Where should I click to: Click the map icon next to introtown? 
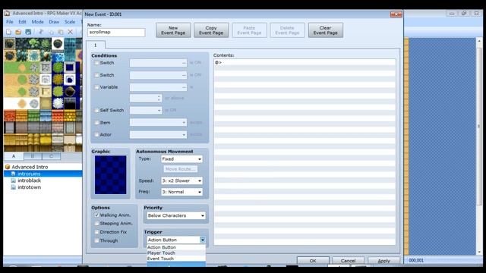[x=14, y=187]
